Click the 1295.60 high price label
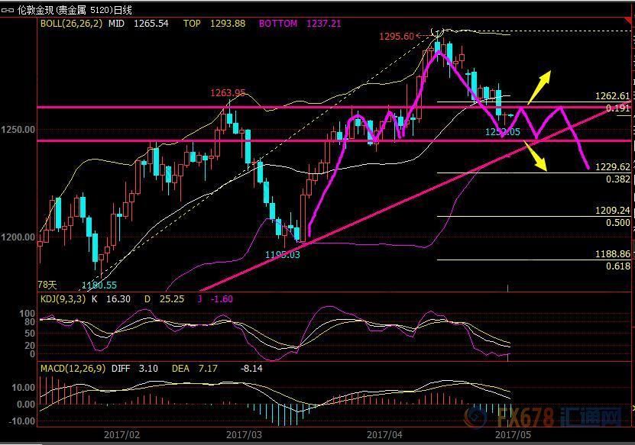The width and height of the screenshot is (635, 445). click(x=396, y=36)
